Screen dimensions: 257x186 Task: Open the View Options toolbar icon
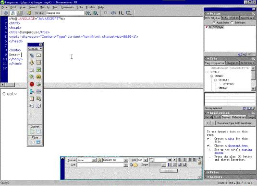(128, 13)
